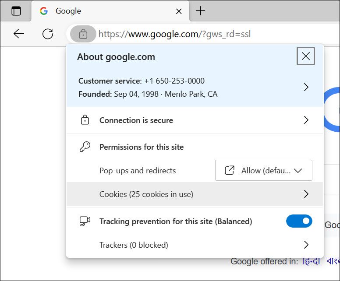Expand Connection is secure details chevron
This screenshot has height=281, width=340.
pyautogui.click(x=306, y=120)
